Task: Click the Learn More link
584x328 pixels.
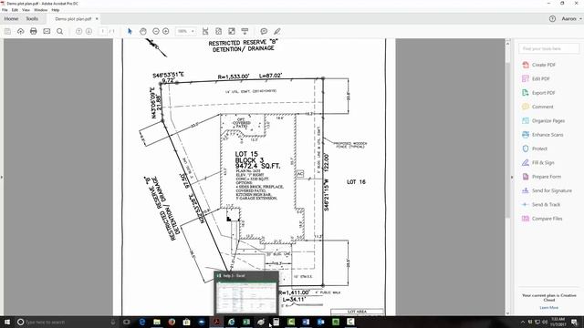Action: tap(548, 308)
